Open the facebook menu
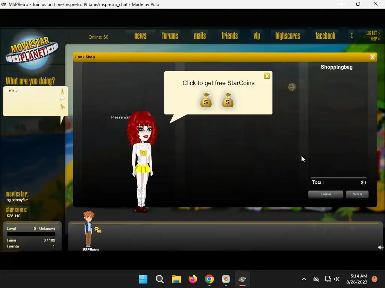 [x=325, y=36]
